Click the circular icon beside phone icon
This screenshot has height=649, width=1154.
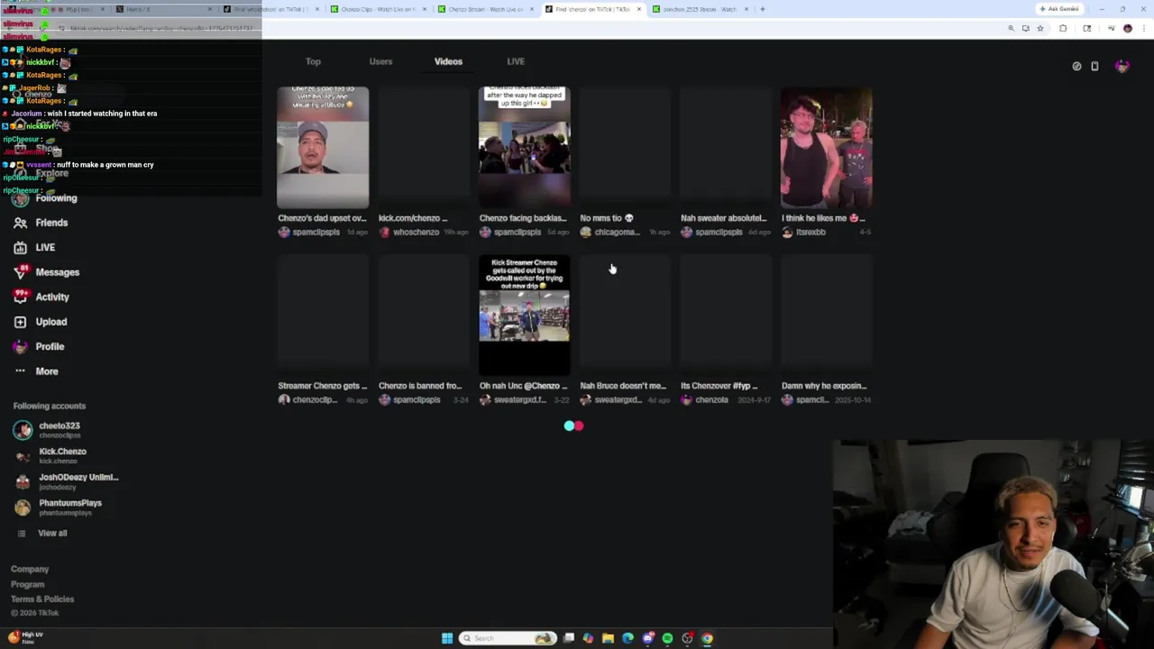coord(1076,66)
